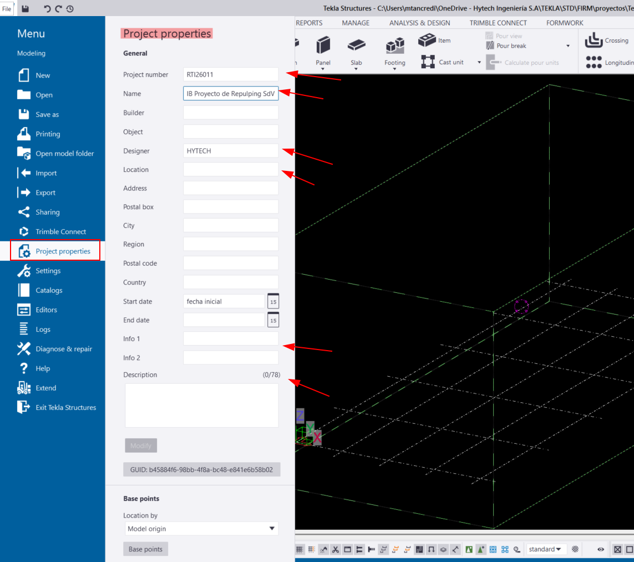Expand the Pour break dropdown arrow

pos(567,46)
